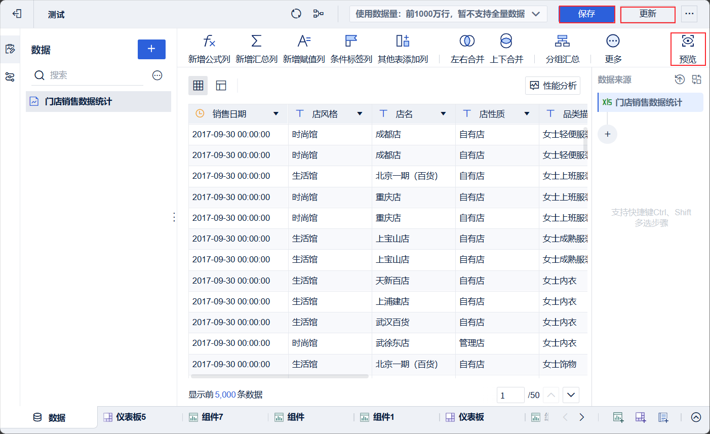Add a summary column via 新增汇总列
Screen dimensions: 710x434
point(256,41)
